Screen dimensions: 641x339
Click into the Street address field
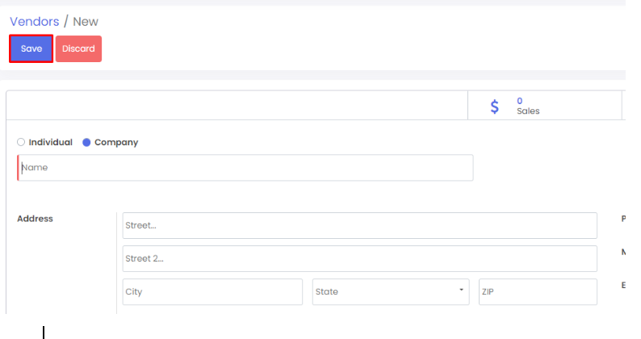point(359,225)
